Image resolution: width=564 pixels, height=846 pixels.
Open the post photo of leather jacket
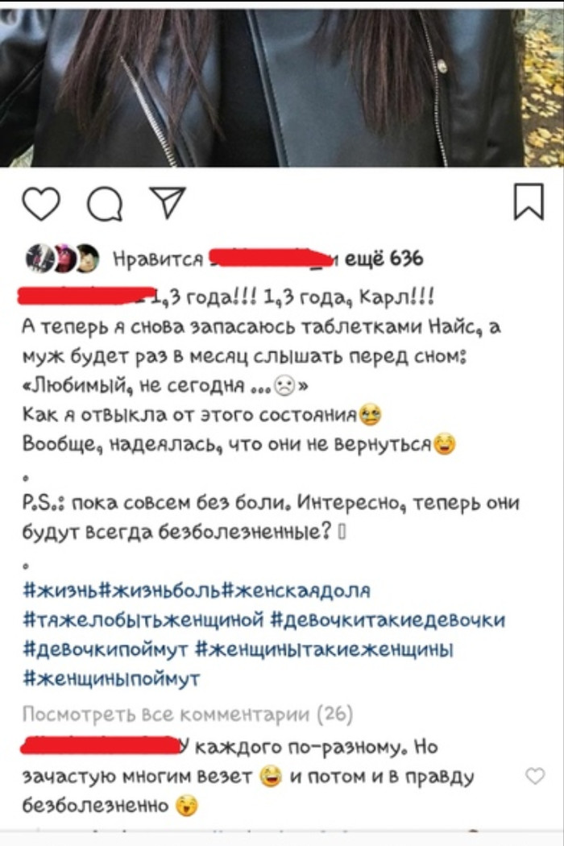coord(282,86)
